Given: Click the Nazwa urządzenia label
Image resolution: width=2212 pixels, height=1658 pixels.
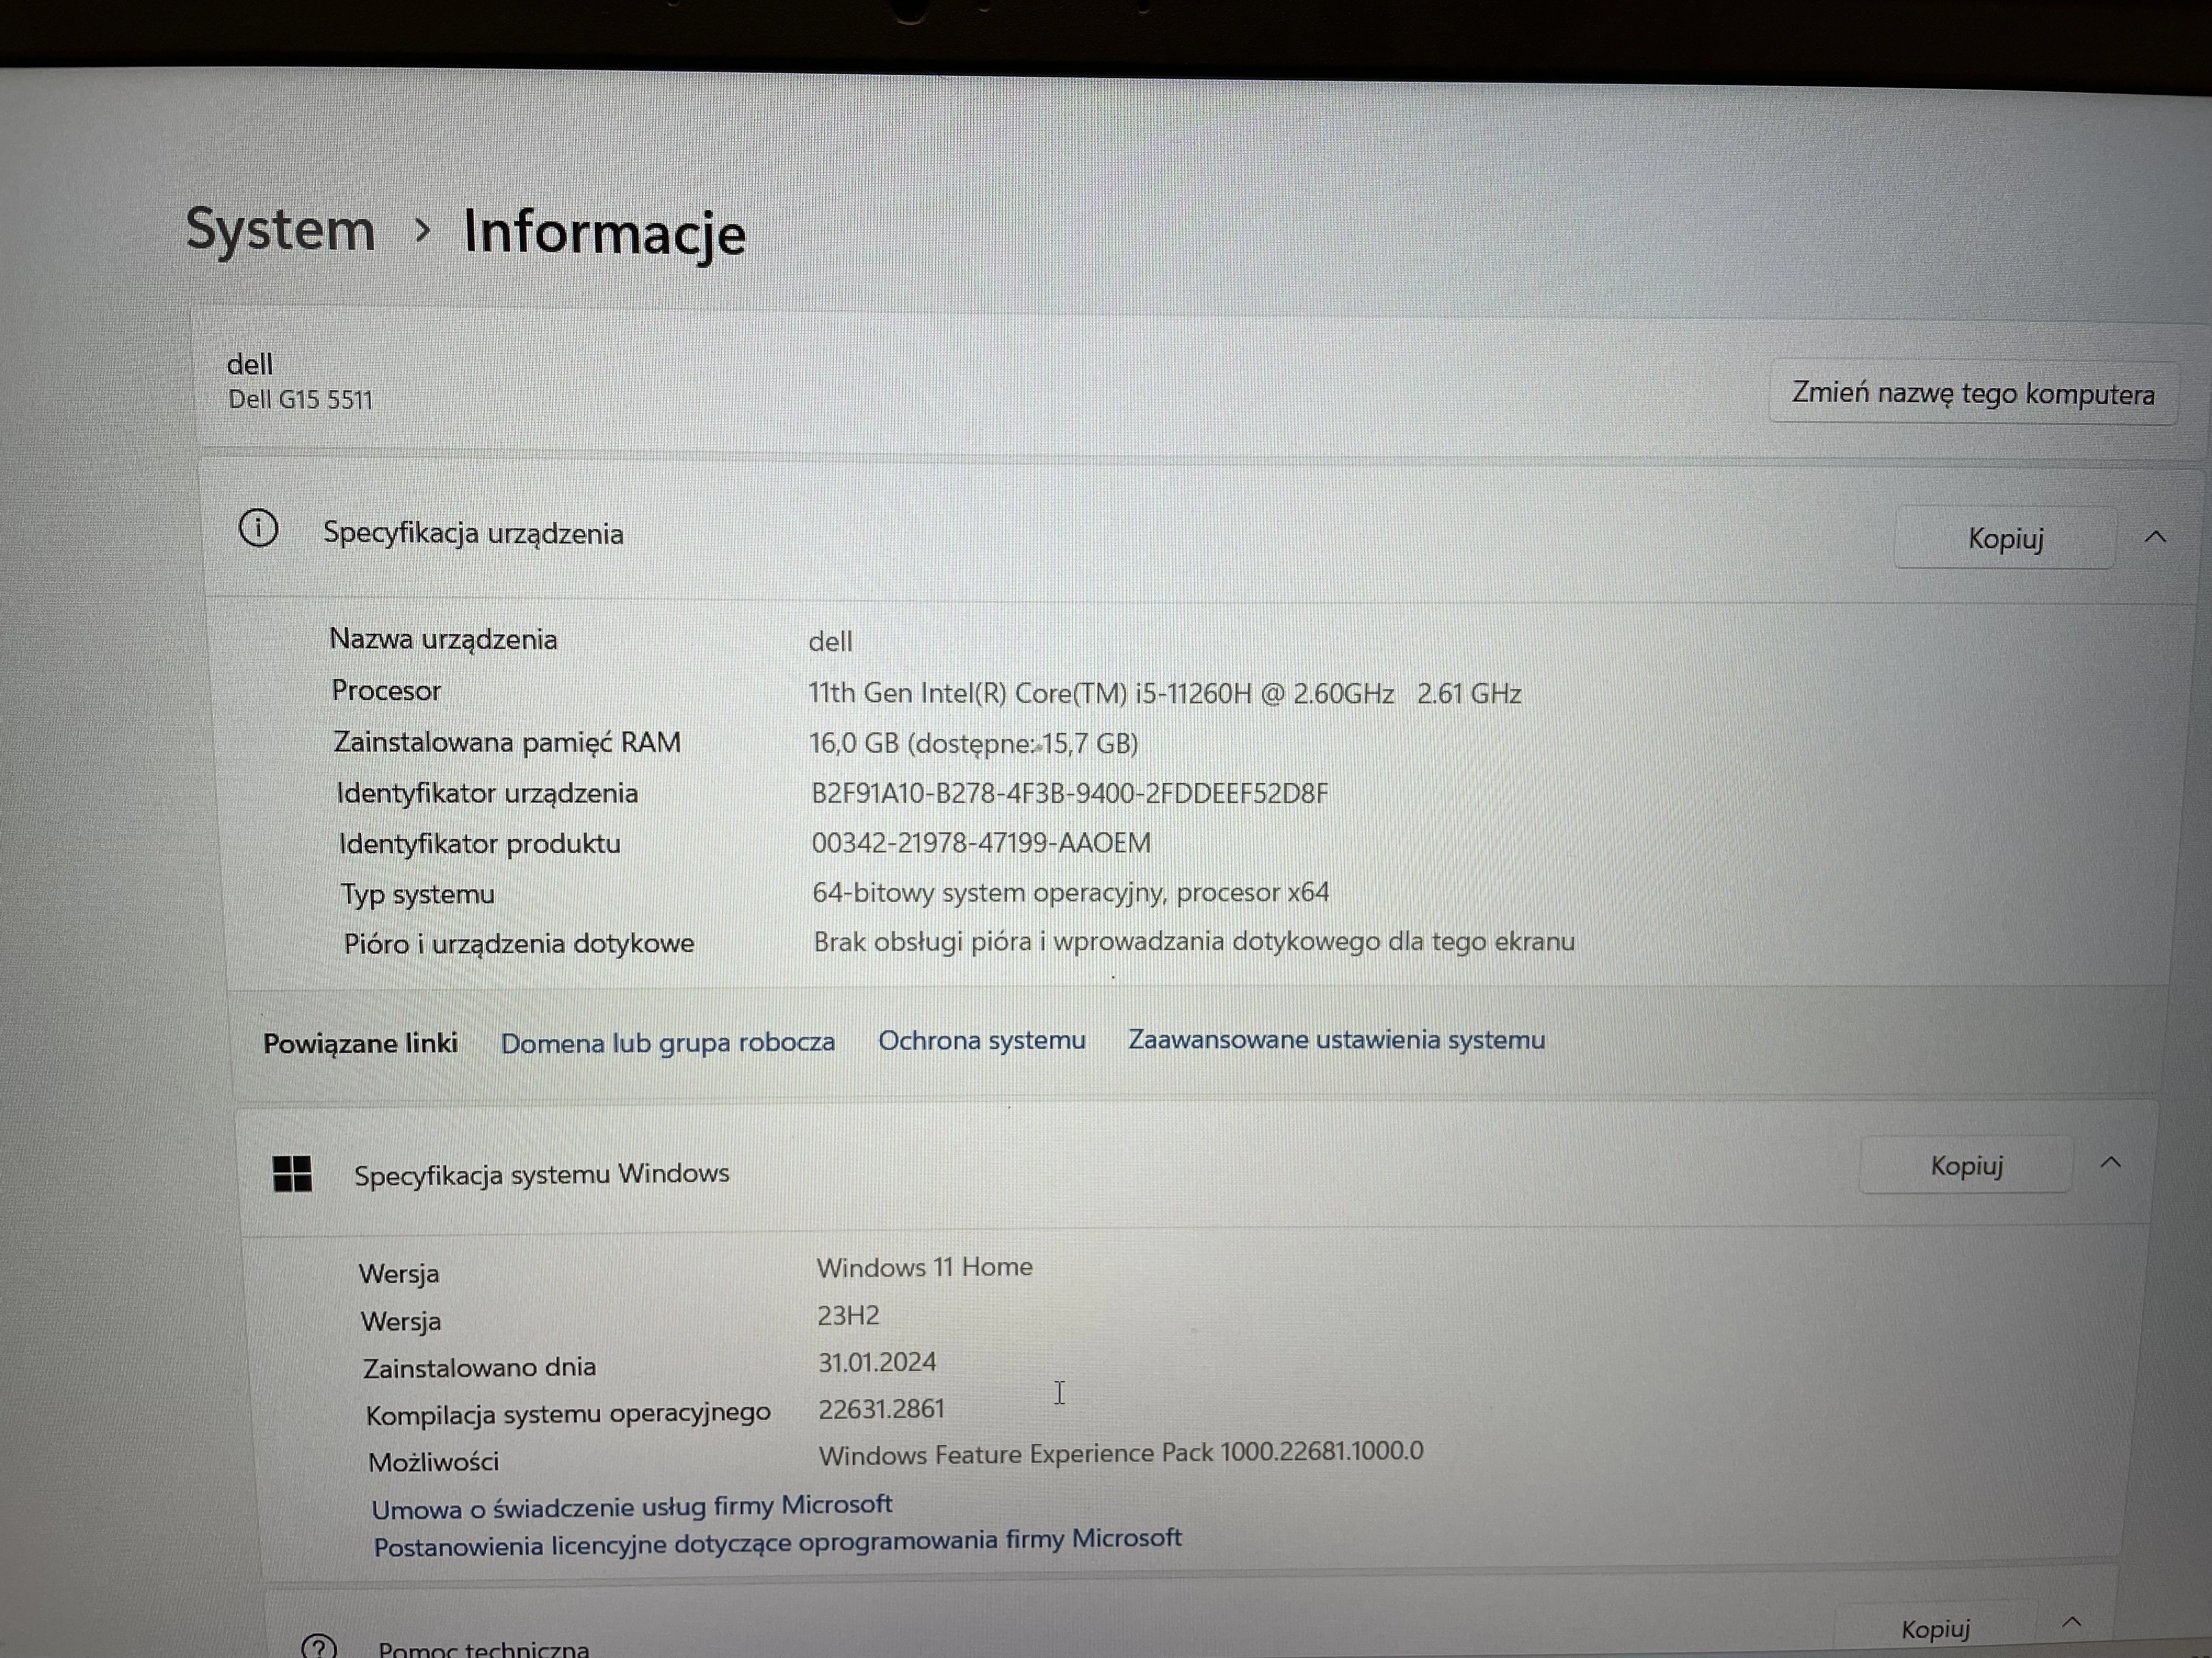Looking at the screenshot, I should tap(443, 640).
